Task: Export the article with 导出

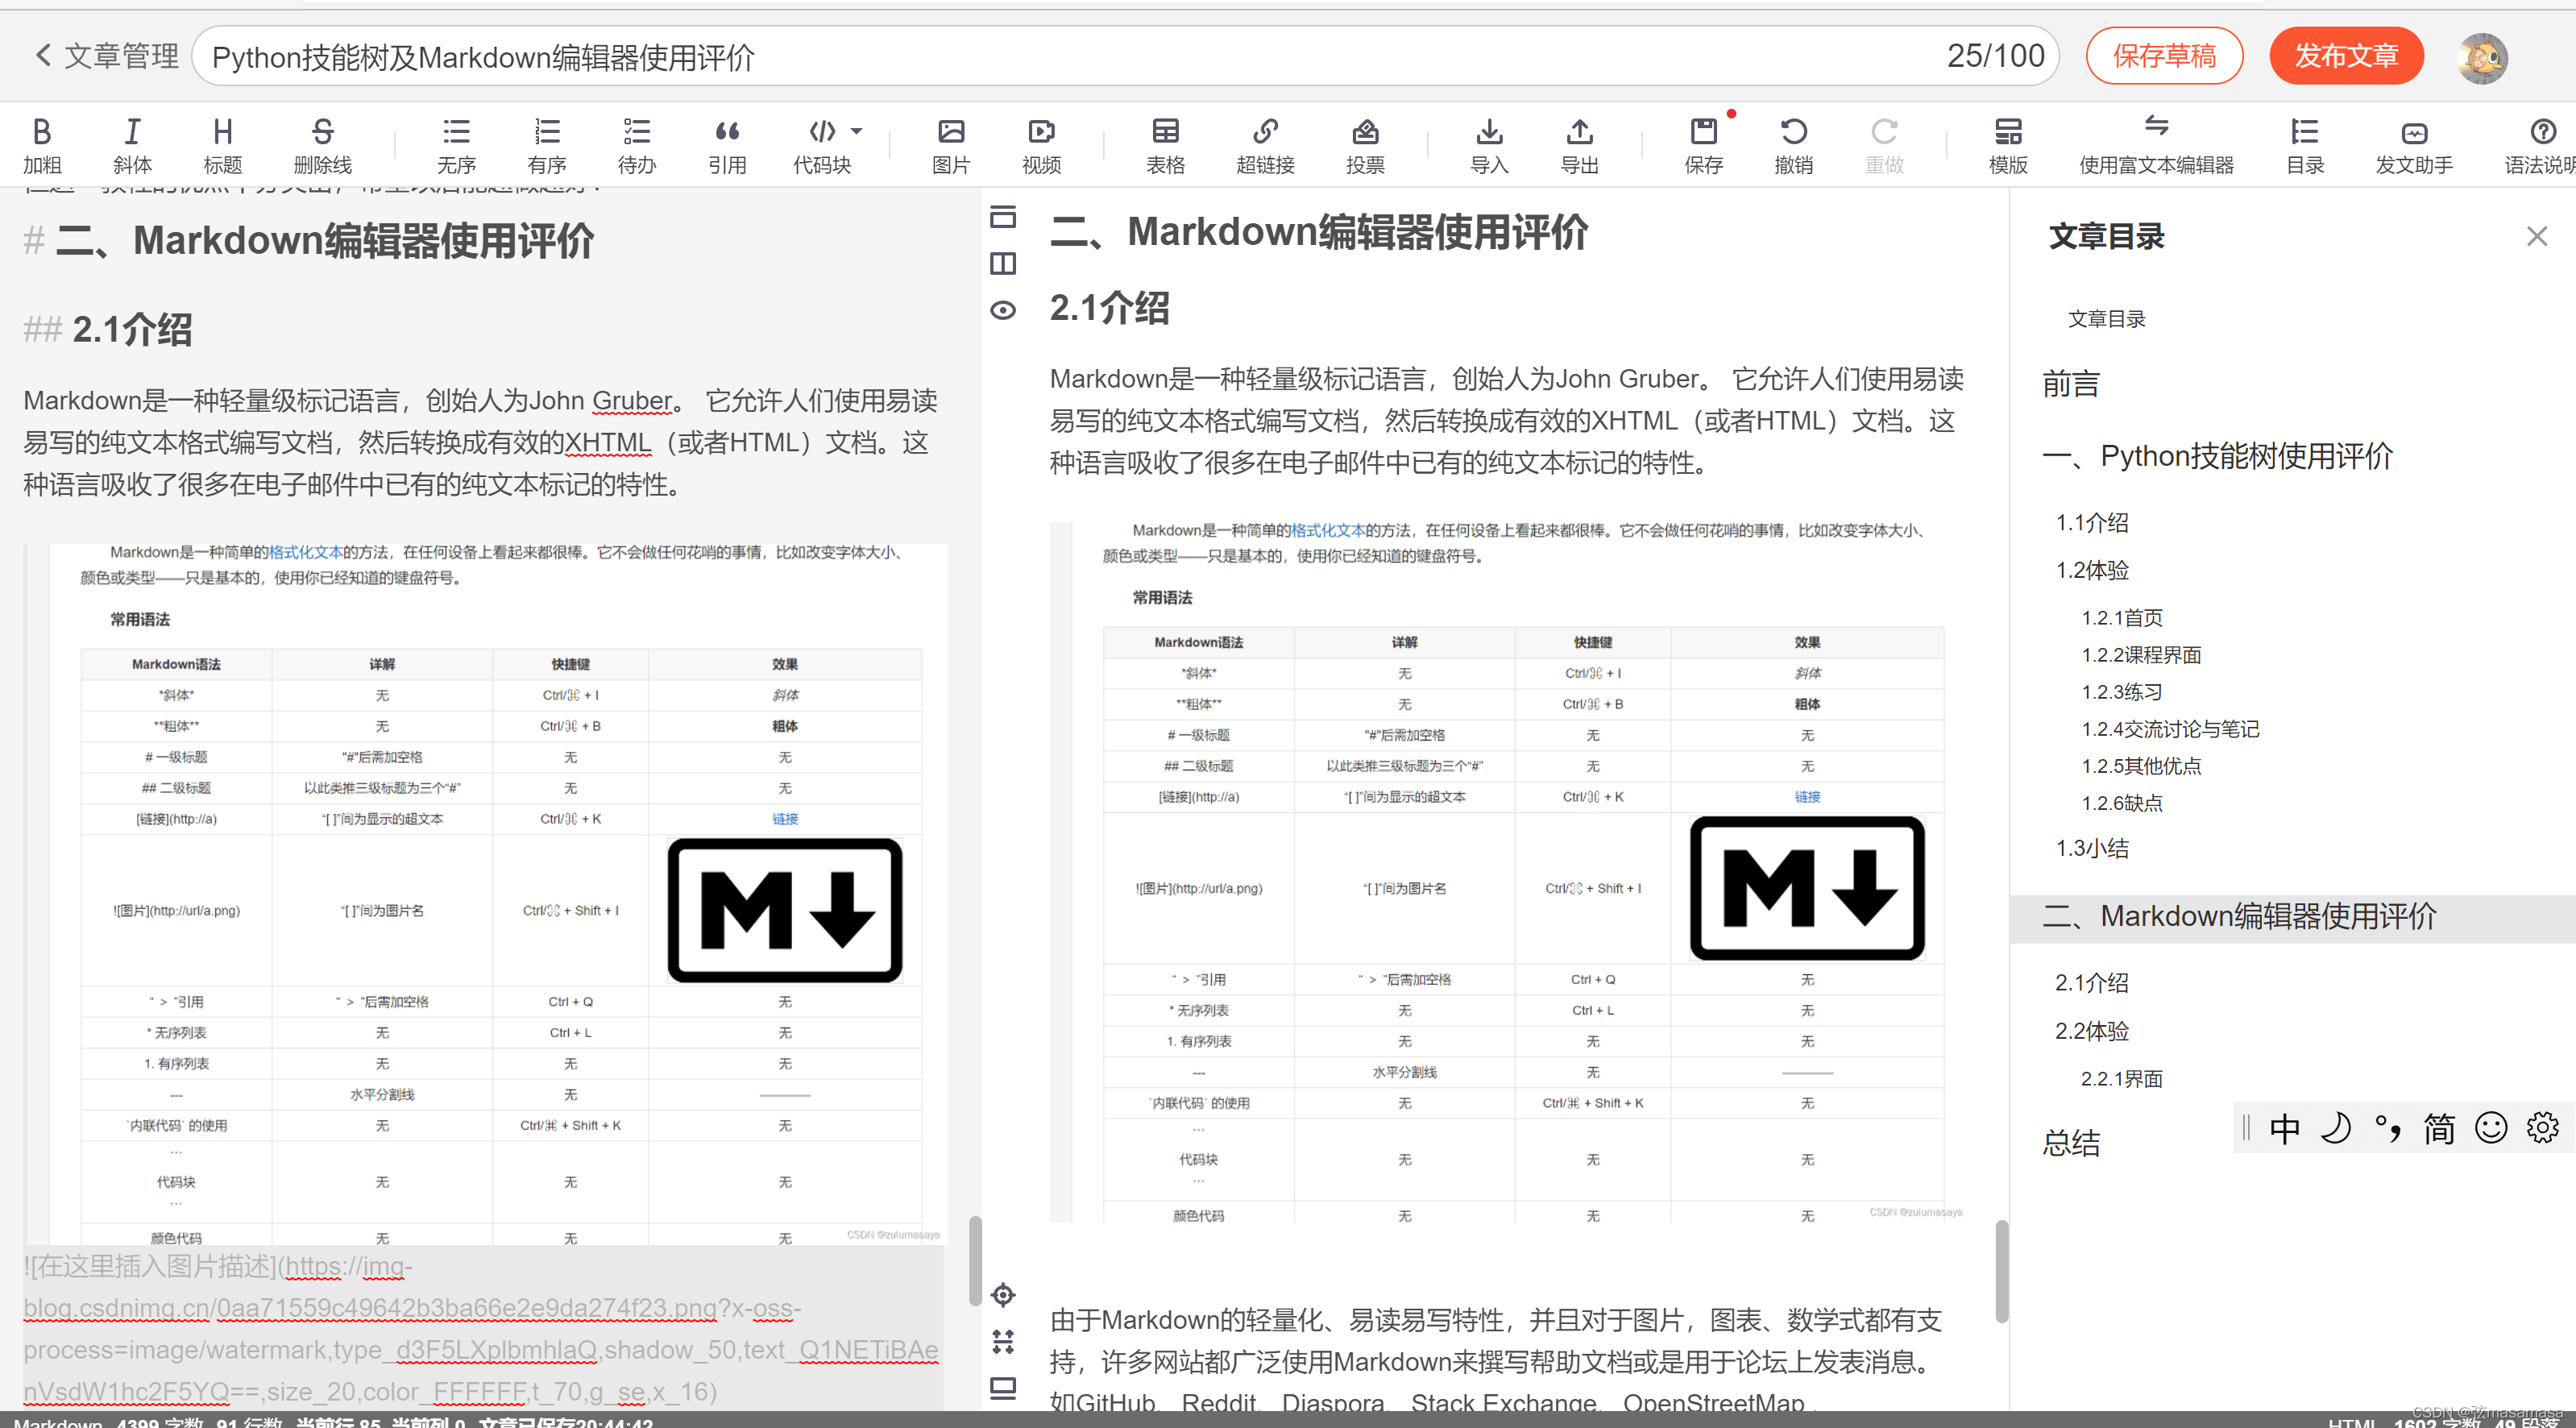Action: 1579,146
